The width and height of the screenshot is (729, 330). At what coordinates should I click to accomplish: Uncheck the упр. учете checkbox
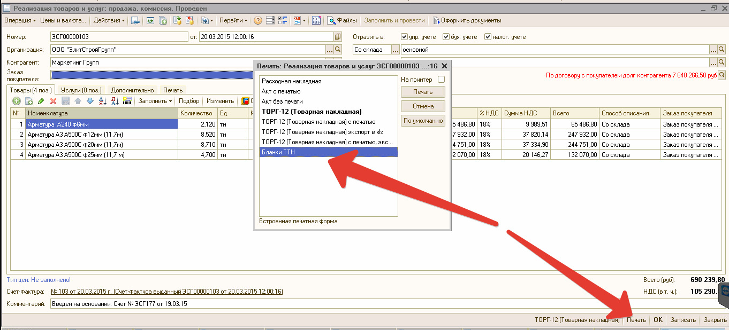pos(405,37)
